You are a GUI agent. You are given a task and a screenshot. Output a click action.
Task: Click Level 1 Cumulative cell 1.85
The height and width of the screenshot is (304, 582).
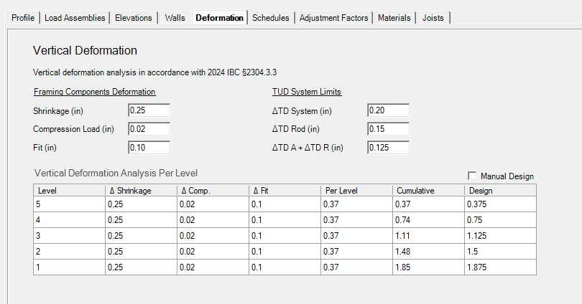(429, 267)
